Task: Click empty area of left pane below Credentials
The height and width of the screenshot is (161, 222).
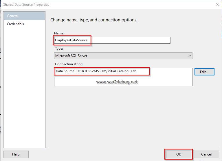Action: click(24, 87)
